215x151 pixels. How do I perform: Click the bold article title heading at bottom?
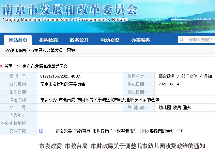click(122, 146)
